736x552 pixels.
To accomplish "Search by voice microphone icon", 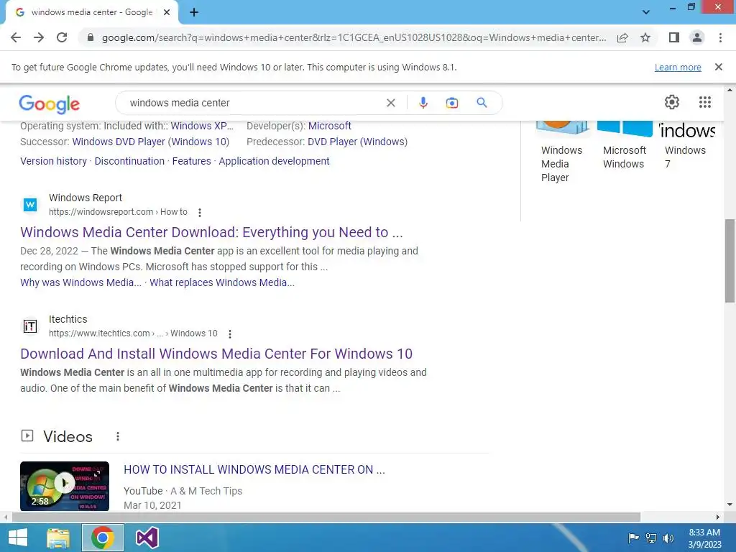I will 423,103.
